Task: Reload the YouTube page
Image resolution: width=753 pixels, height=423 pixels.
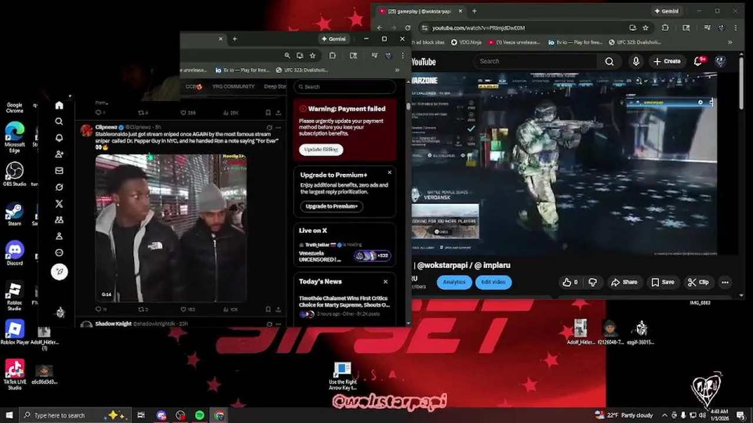Action: [408, 28]
